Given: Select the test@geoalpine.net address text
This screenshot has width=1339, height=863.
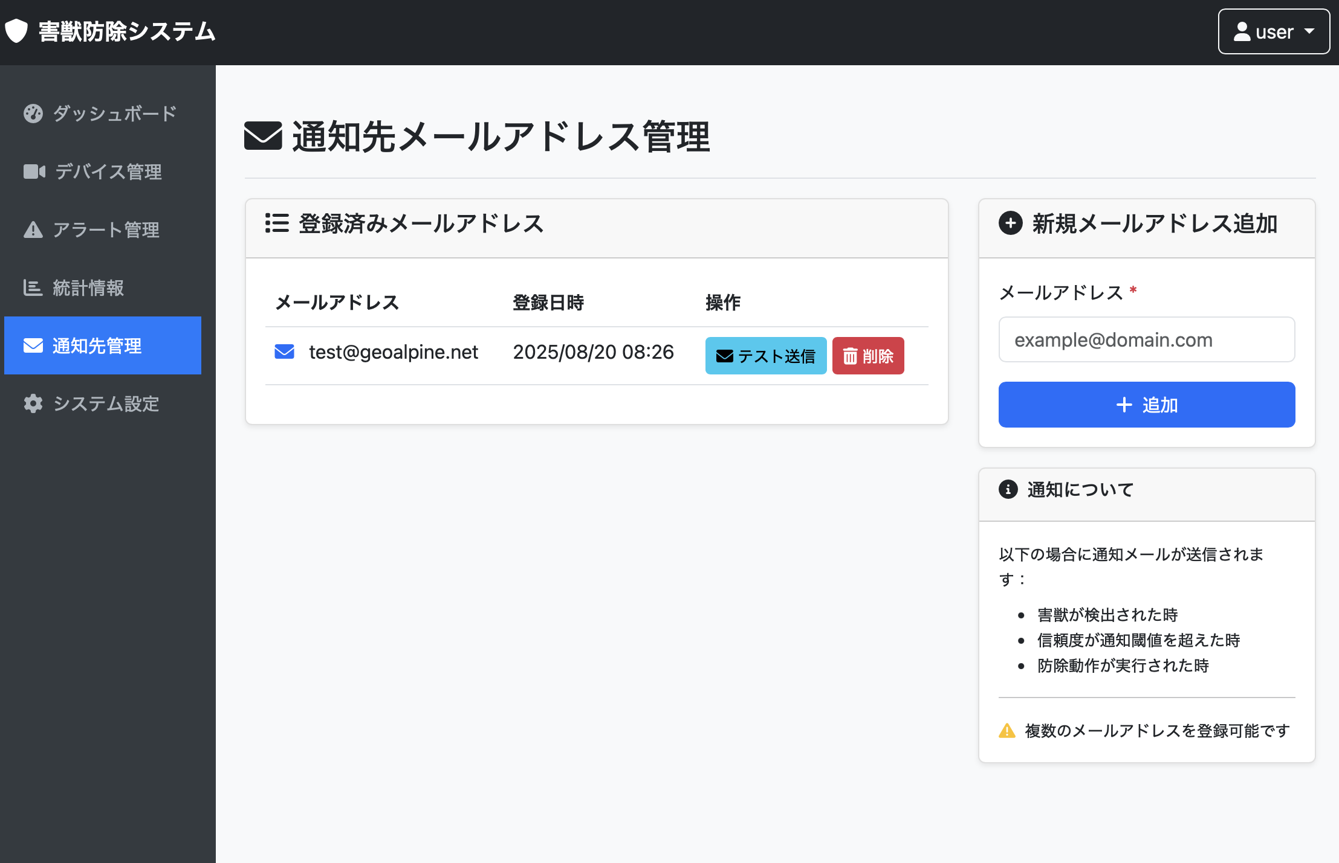Looking at the screenshot, I should 394,351.
